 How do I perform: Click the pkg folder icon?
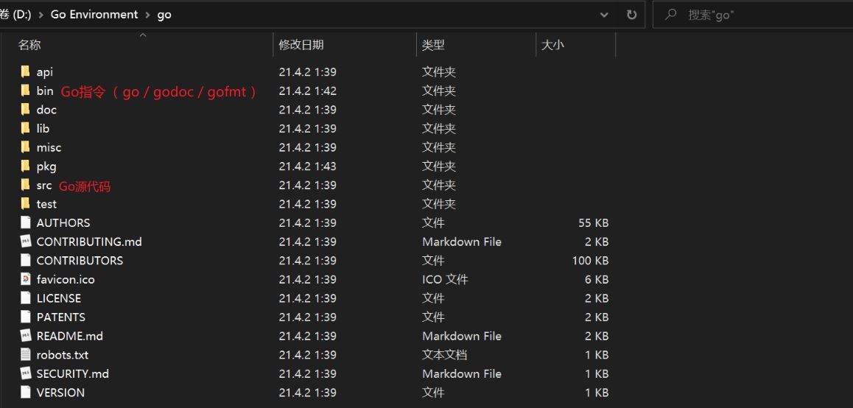[x=25, y=166]
